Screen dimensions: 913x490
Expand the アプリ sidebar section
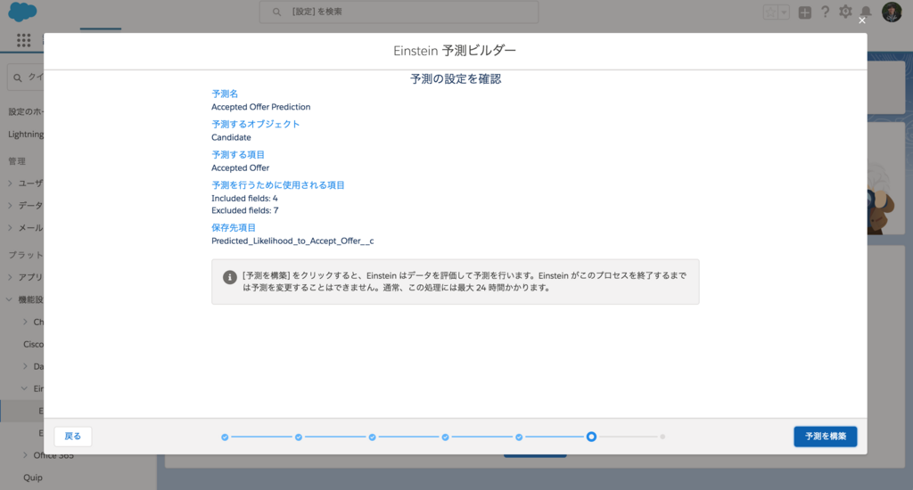[10, 277]
